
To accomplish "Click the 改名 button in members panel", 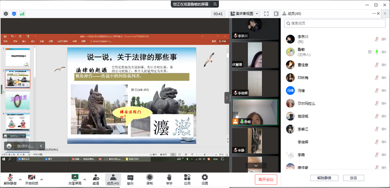I will tap(353, 178).
